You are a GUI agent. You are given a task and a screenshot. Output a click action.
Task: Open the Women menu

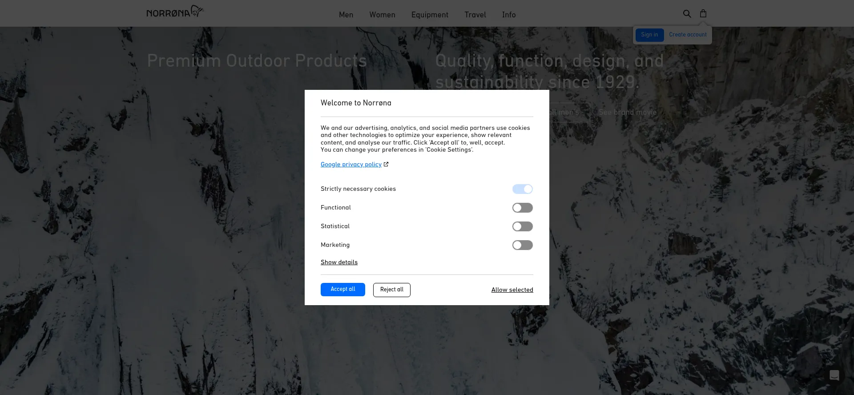[x=382, y=15]
